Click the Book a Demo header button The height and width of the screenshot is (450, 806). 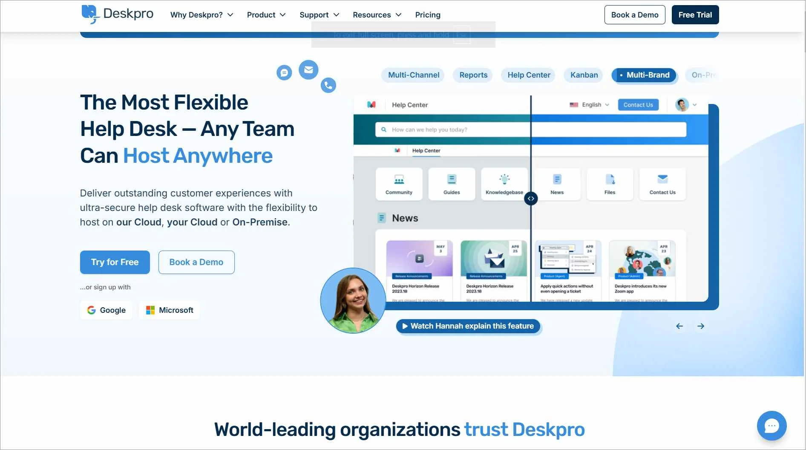click(x=634, y=15)
